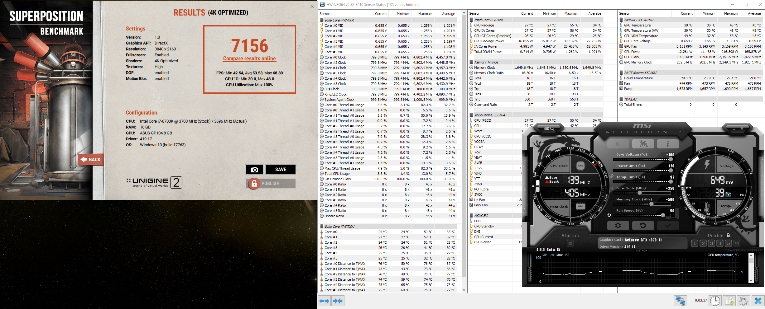This screenshot has width=765, height=309.
Task: Open HWiNFO remote network monitoring icon
Action: pyautogui.click(x=680, y=301)
